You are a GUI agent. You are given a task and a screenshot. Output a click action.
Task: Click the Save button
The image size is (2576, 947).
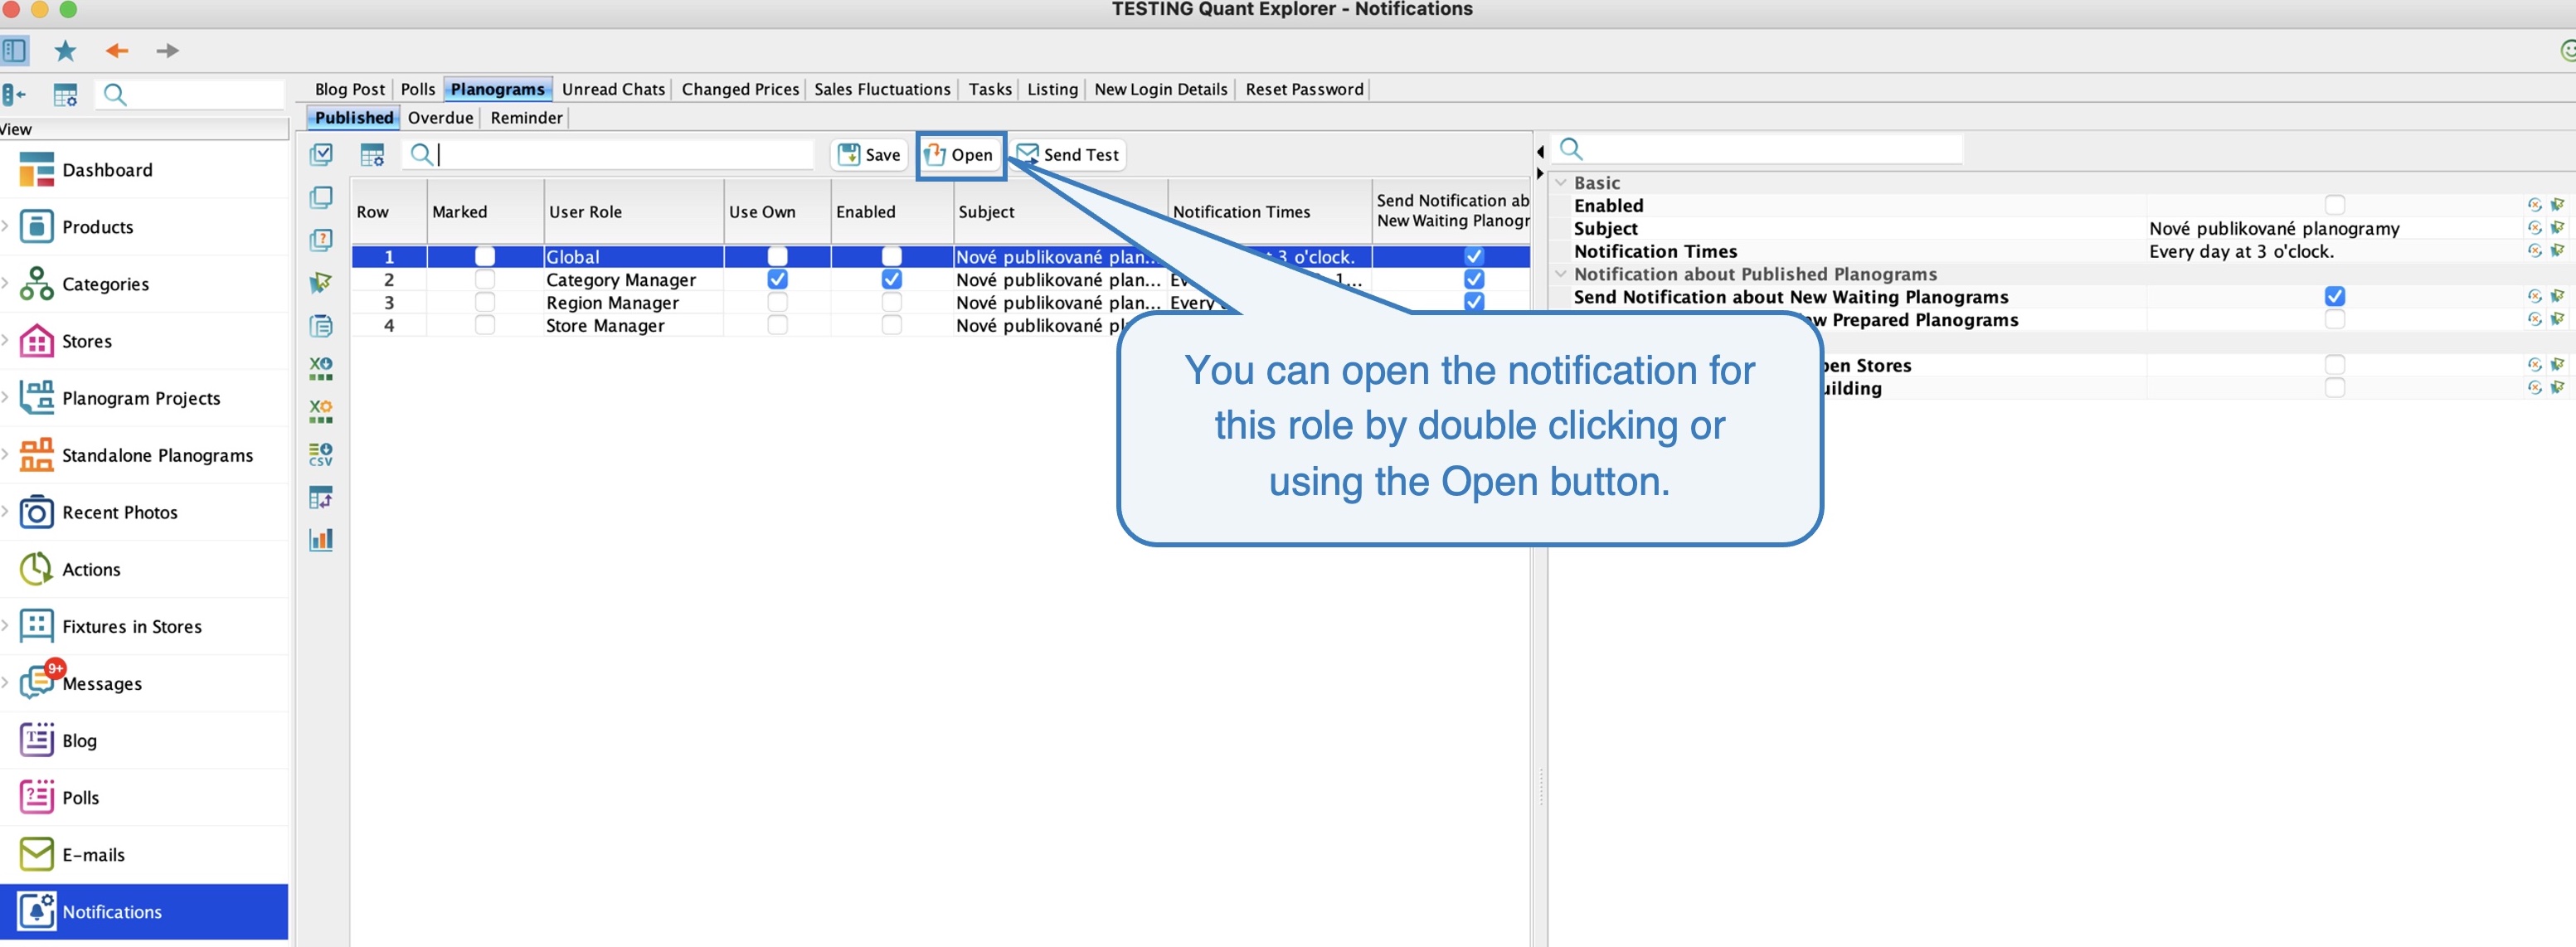(869, 155)
